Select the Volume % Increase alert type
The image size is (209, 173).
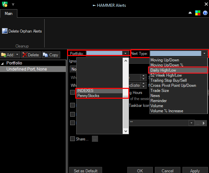[x=178, y=111]
